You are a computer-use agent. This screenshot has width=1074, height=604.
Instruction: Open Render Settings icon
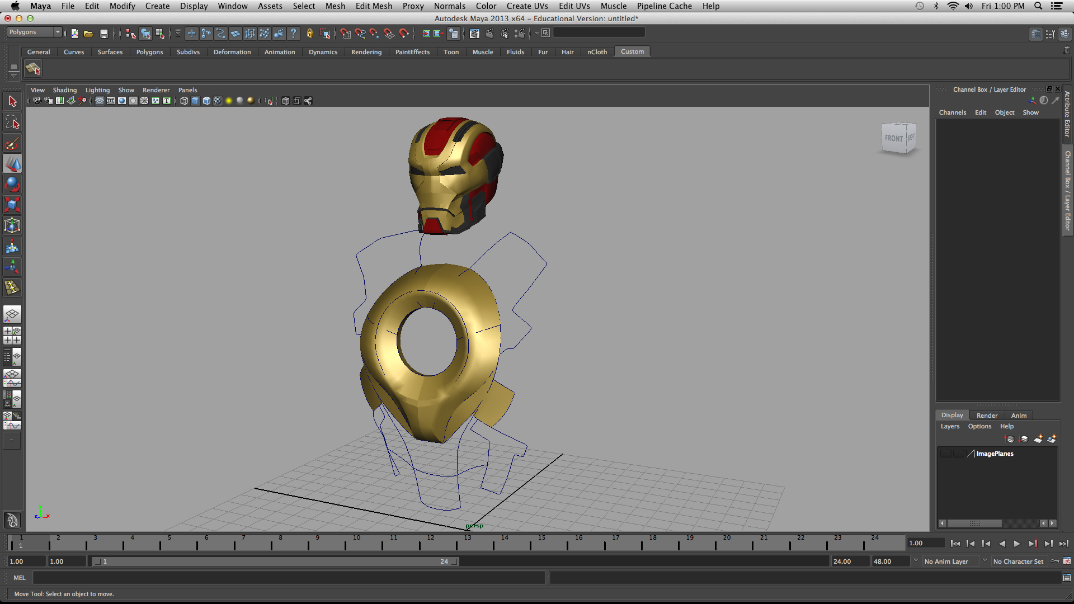coord(520,34)
